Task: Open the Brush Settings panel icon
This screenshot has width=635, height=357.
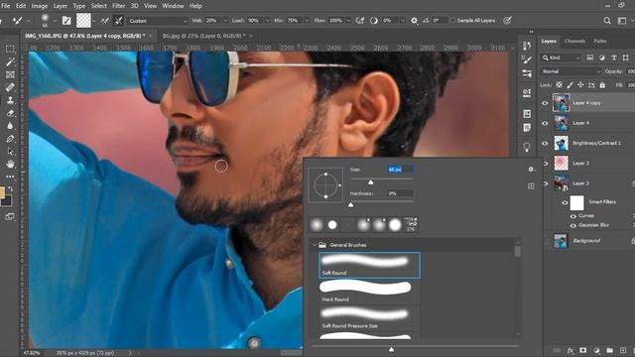Action: pos(66,20)
